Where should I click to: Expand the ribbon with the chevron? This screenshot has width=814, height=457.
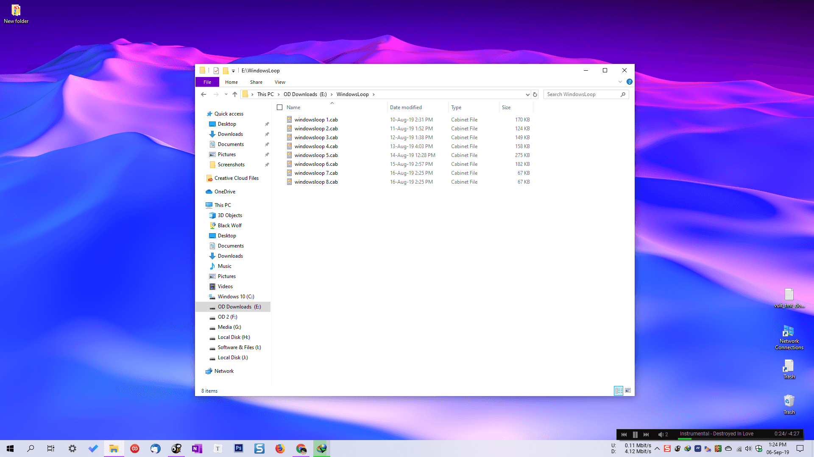point(620,82)
